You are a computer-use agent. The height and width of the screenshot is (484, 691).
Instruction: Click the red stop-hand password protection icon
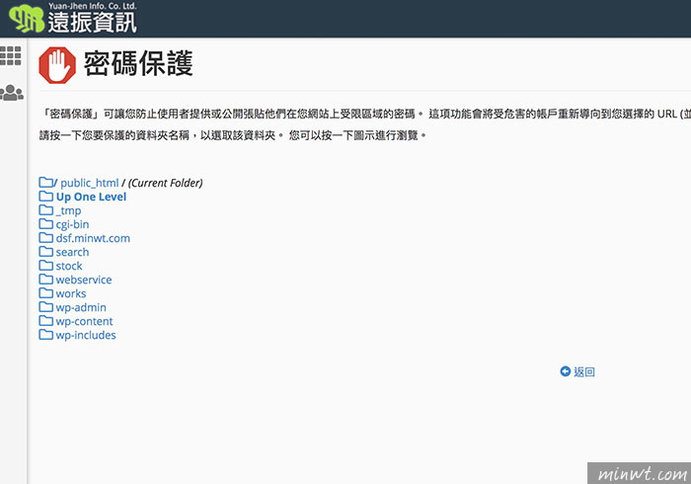(57, 65)
